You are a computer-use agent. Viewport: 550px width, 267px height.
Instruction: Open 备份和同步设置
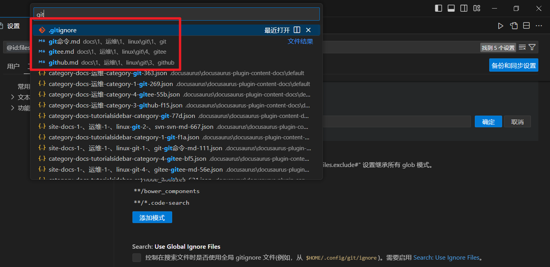[x=514, y=65]
